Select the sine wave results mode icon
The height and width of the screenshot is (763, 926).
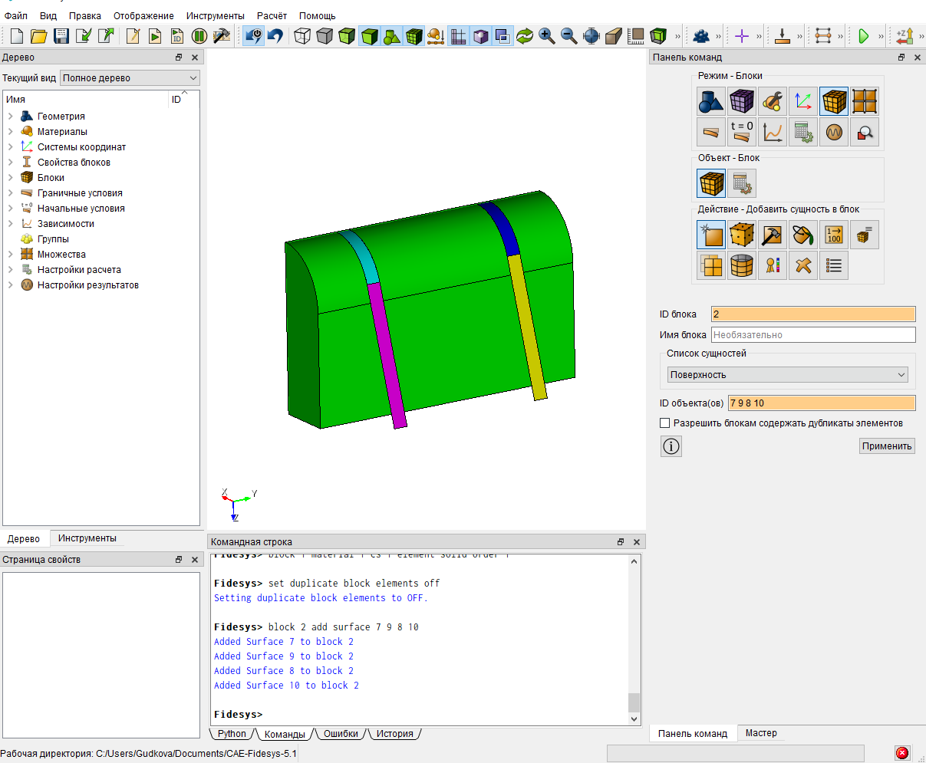pos(834,132)
